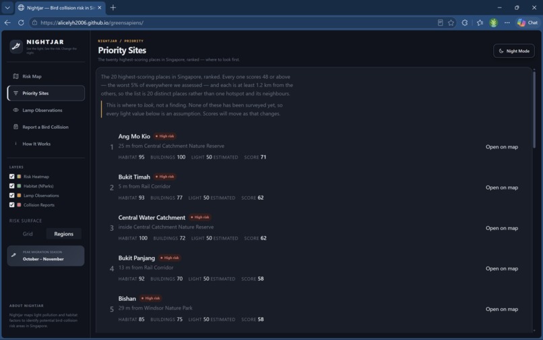Go back with the browser back arrow

point(7,22)
